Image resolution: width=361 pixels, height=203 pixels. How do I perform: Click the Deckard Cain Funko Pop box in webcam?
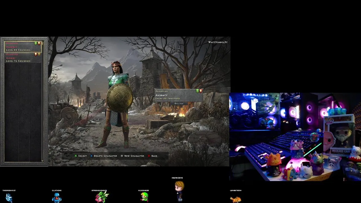coord(339,135)
